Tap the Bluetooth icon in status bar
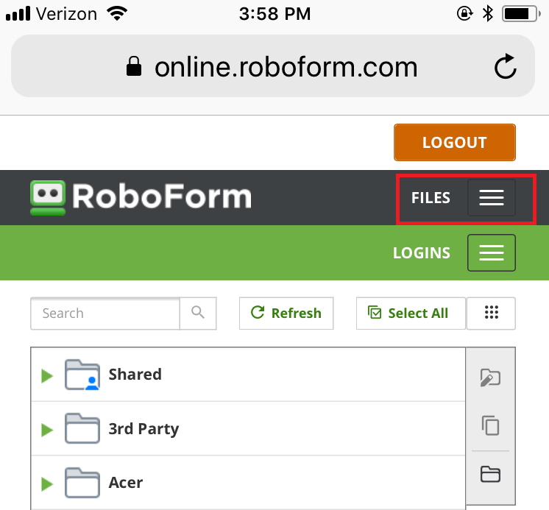This screenshot has width=549, height=510. [x=488, y=14]
